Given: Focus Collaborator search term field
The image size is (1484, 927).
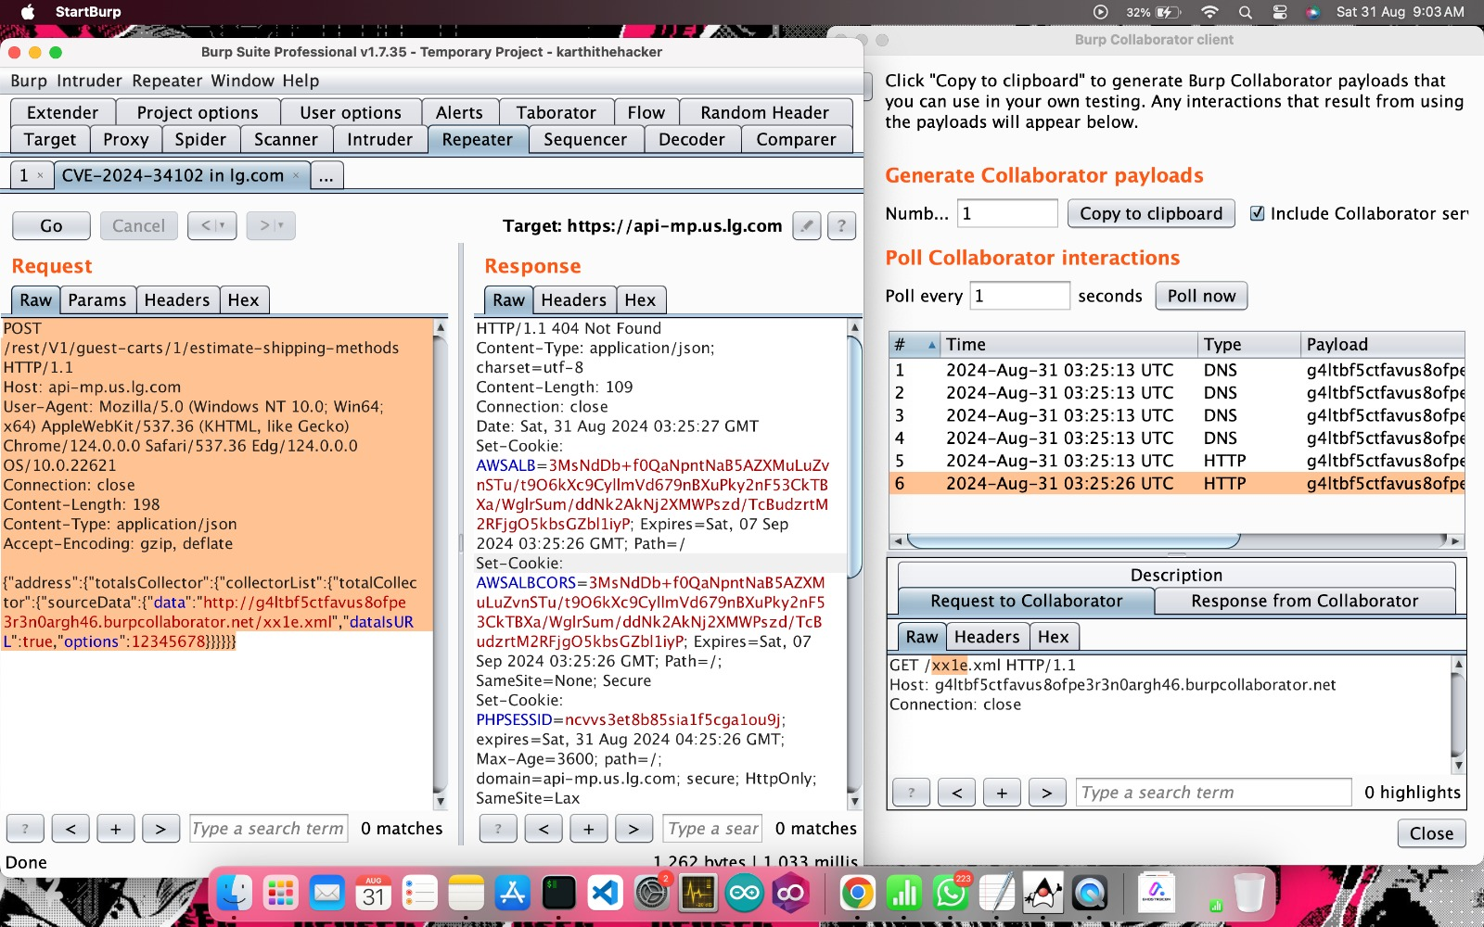Looking at the screenshot, I should (x=1213, y=793).
